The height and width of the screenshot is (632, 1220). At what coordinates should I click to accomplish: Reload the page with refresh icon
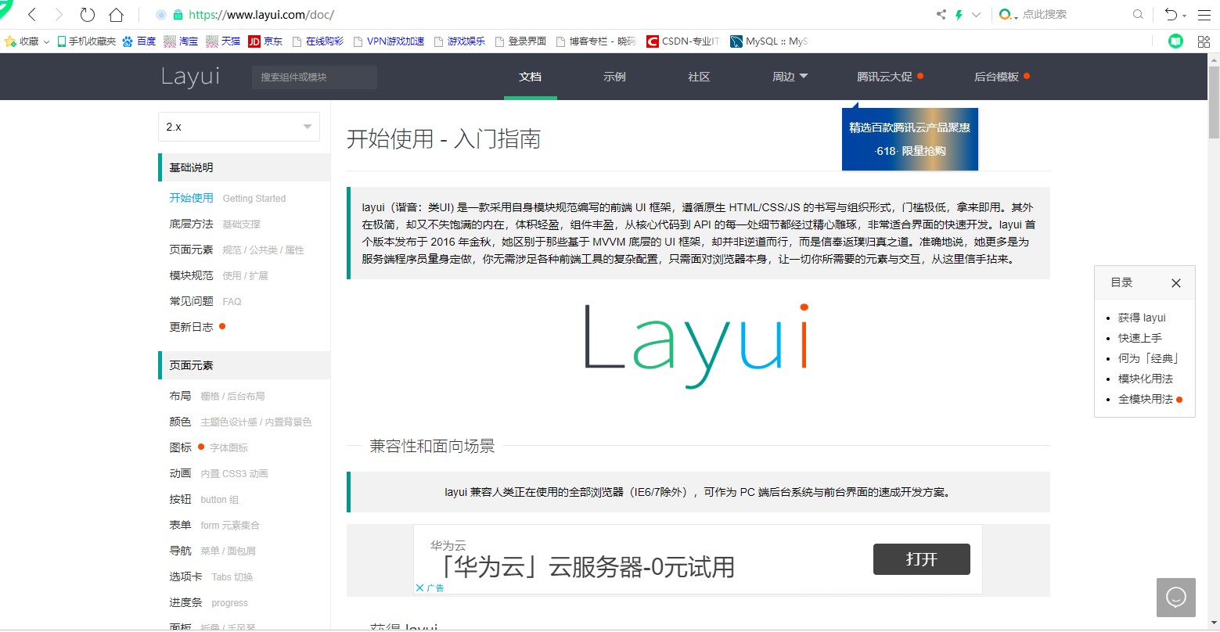(87, 14)
